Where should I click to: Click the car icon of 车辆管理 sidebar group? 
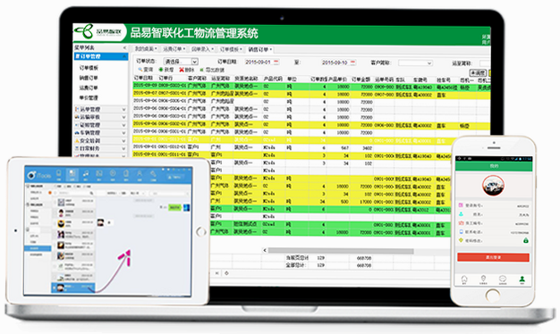77,132
